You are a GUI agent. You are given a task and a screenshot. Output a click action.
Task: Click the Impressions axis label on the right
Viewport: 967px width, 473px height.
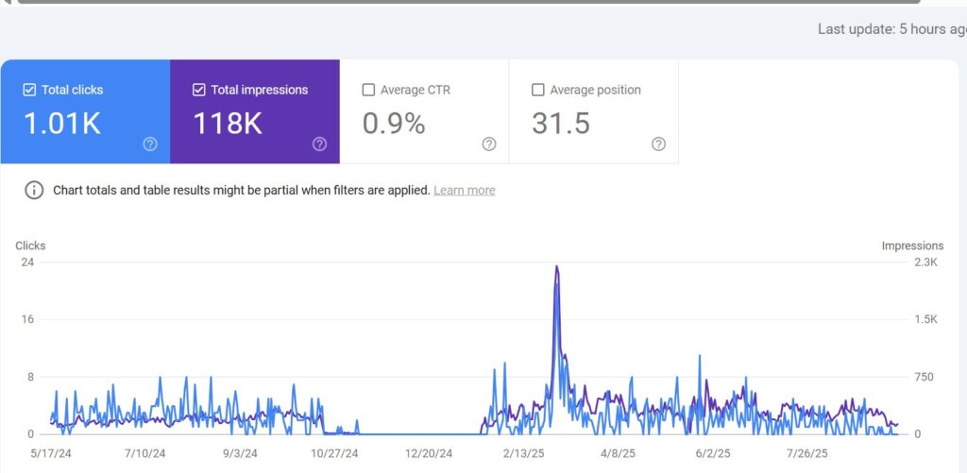click(912, 246)
